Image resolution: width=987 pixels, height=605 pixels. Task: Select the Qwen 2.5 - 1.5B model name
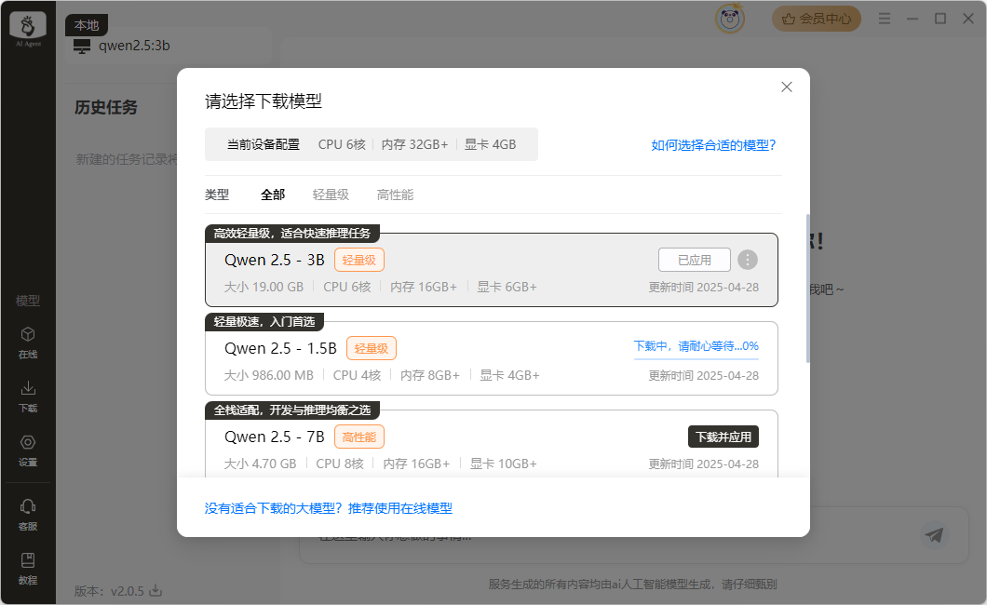pyautogui.click(x=281, y=348)
